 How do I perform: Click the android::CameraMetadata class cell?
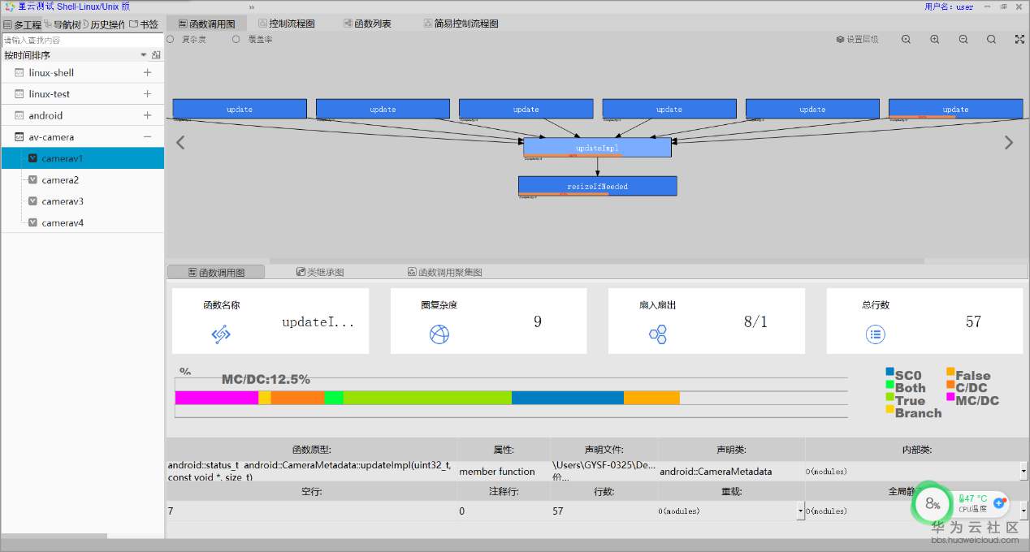[x=731, y=471]
